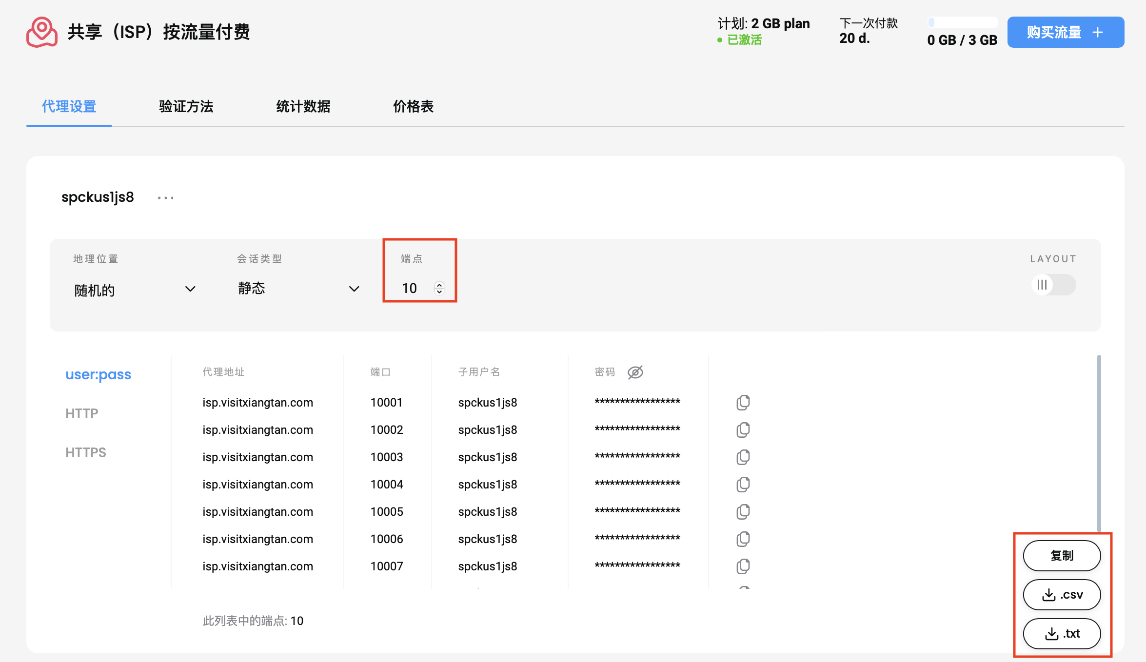Switch to the 价格表 tab
This screenshot has width=1146, height=662.
[413, 106]
